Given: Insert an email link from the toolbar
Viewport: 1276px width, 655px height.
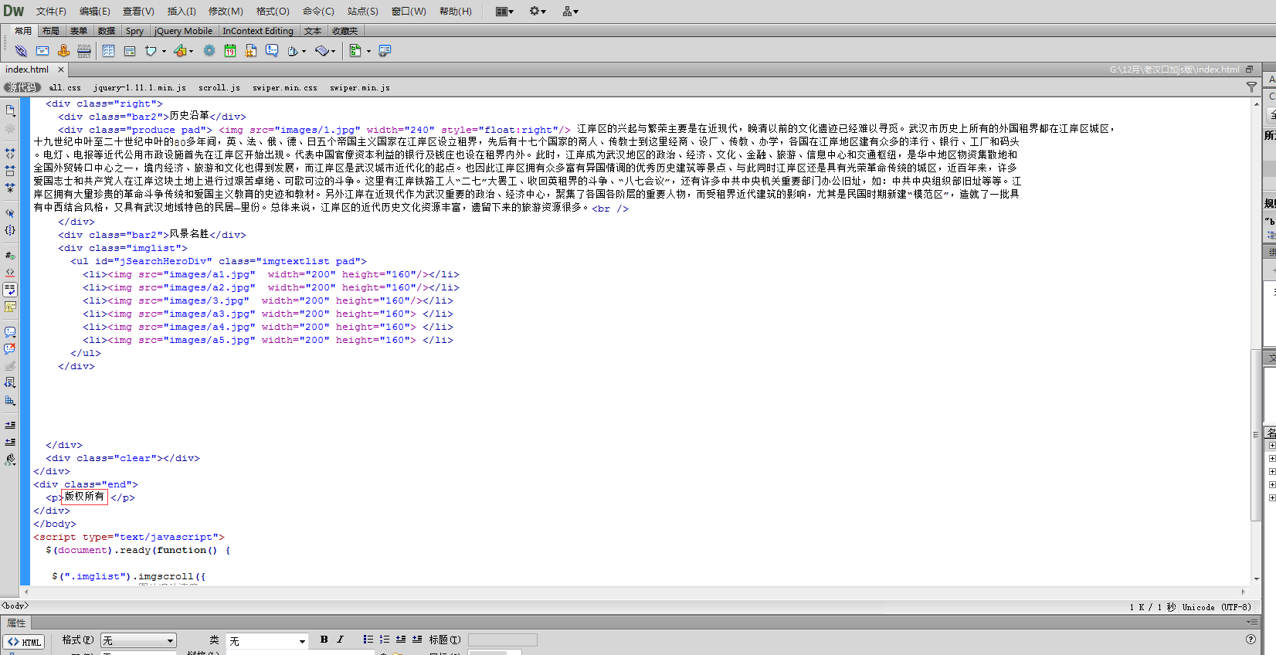Looking at the screenshot, I should pos(42,51).
